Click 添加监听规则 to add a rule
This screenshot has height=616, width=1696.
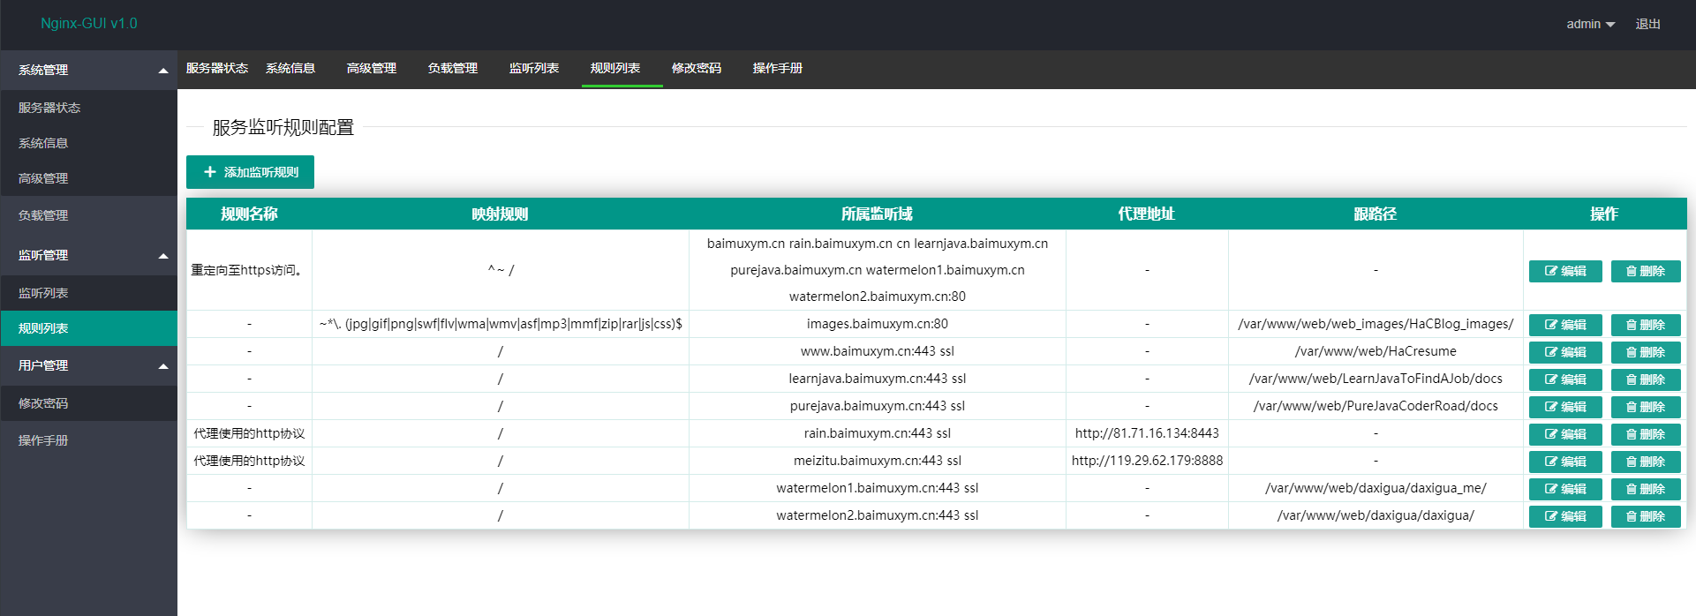click(250, 172)
